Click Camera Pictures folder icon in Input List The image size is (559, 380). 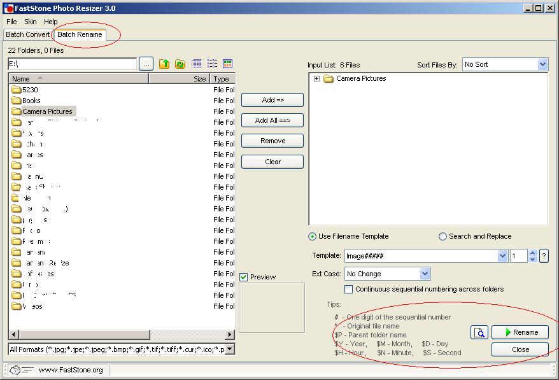[329, 79]
